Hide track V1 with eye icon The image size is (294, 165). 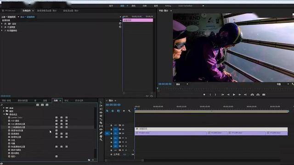coord(123,133)
